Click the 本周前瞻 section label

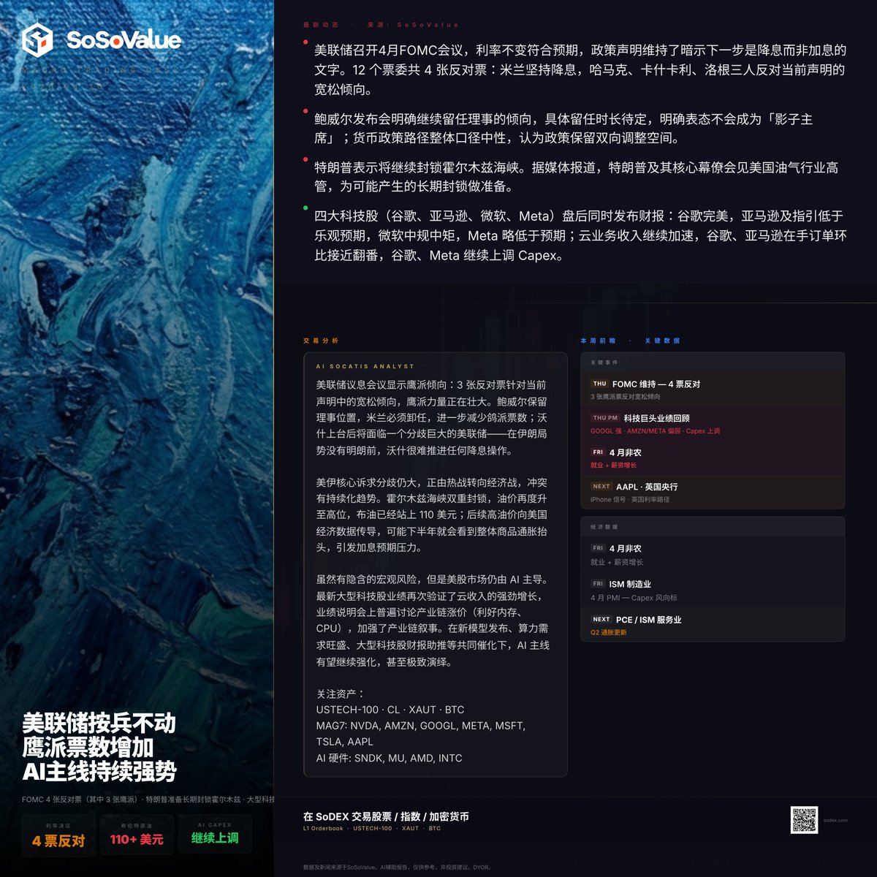coord(598,341)
